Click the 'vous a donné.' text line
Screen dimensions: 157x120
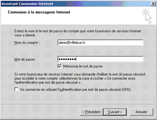pyautogui.click(x=25, y=35)
